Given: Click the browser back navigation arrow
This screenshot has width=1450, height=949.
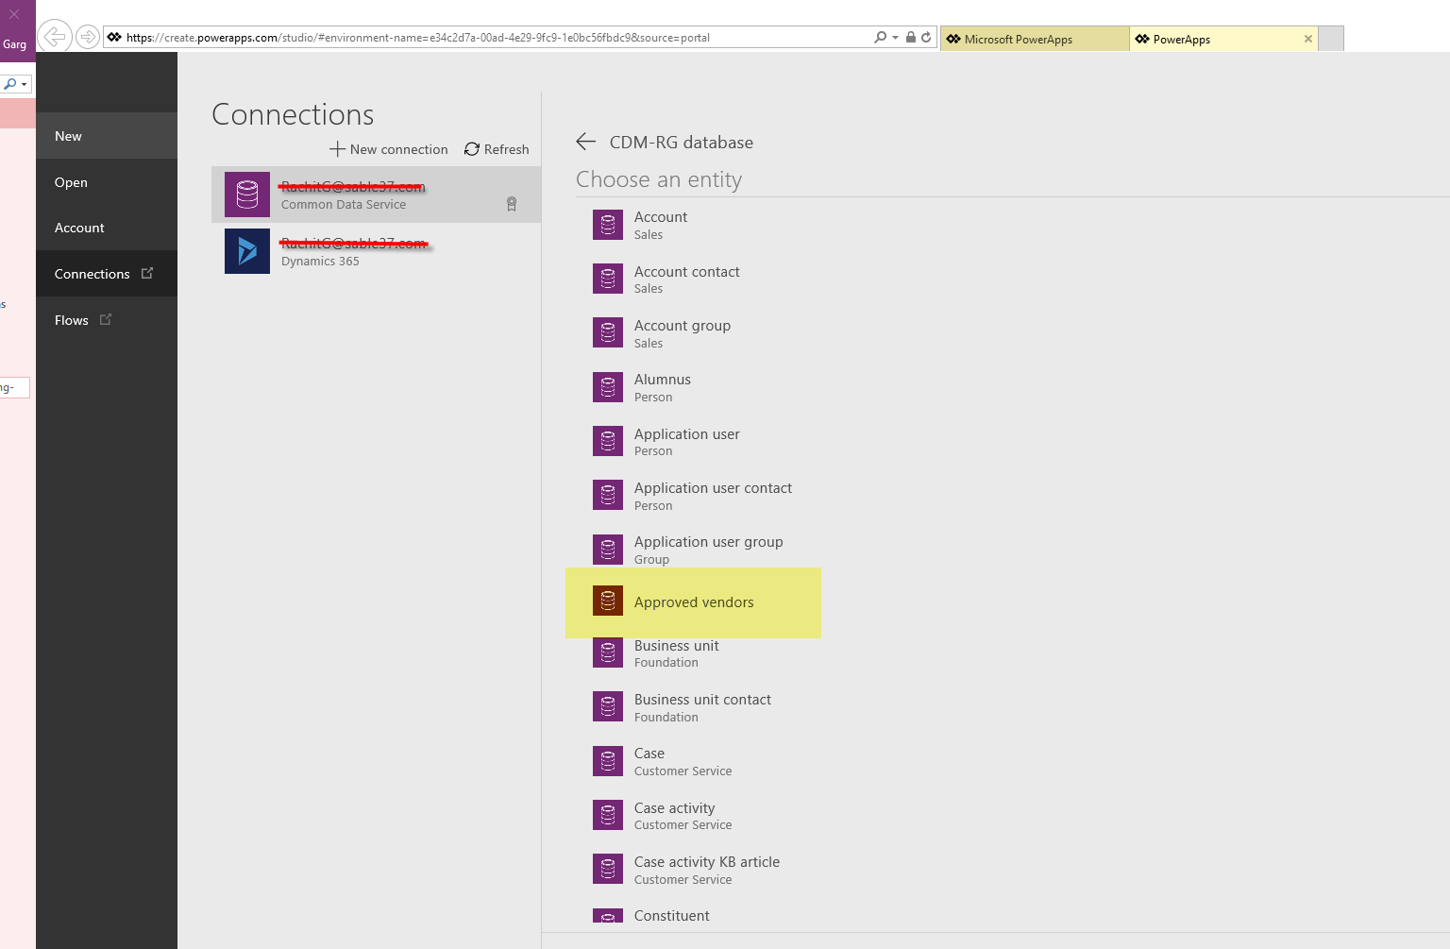Looking at the screenshot, I should pyautogui.click(x=55, y=37).
